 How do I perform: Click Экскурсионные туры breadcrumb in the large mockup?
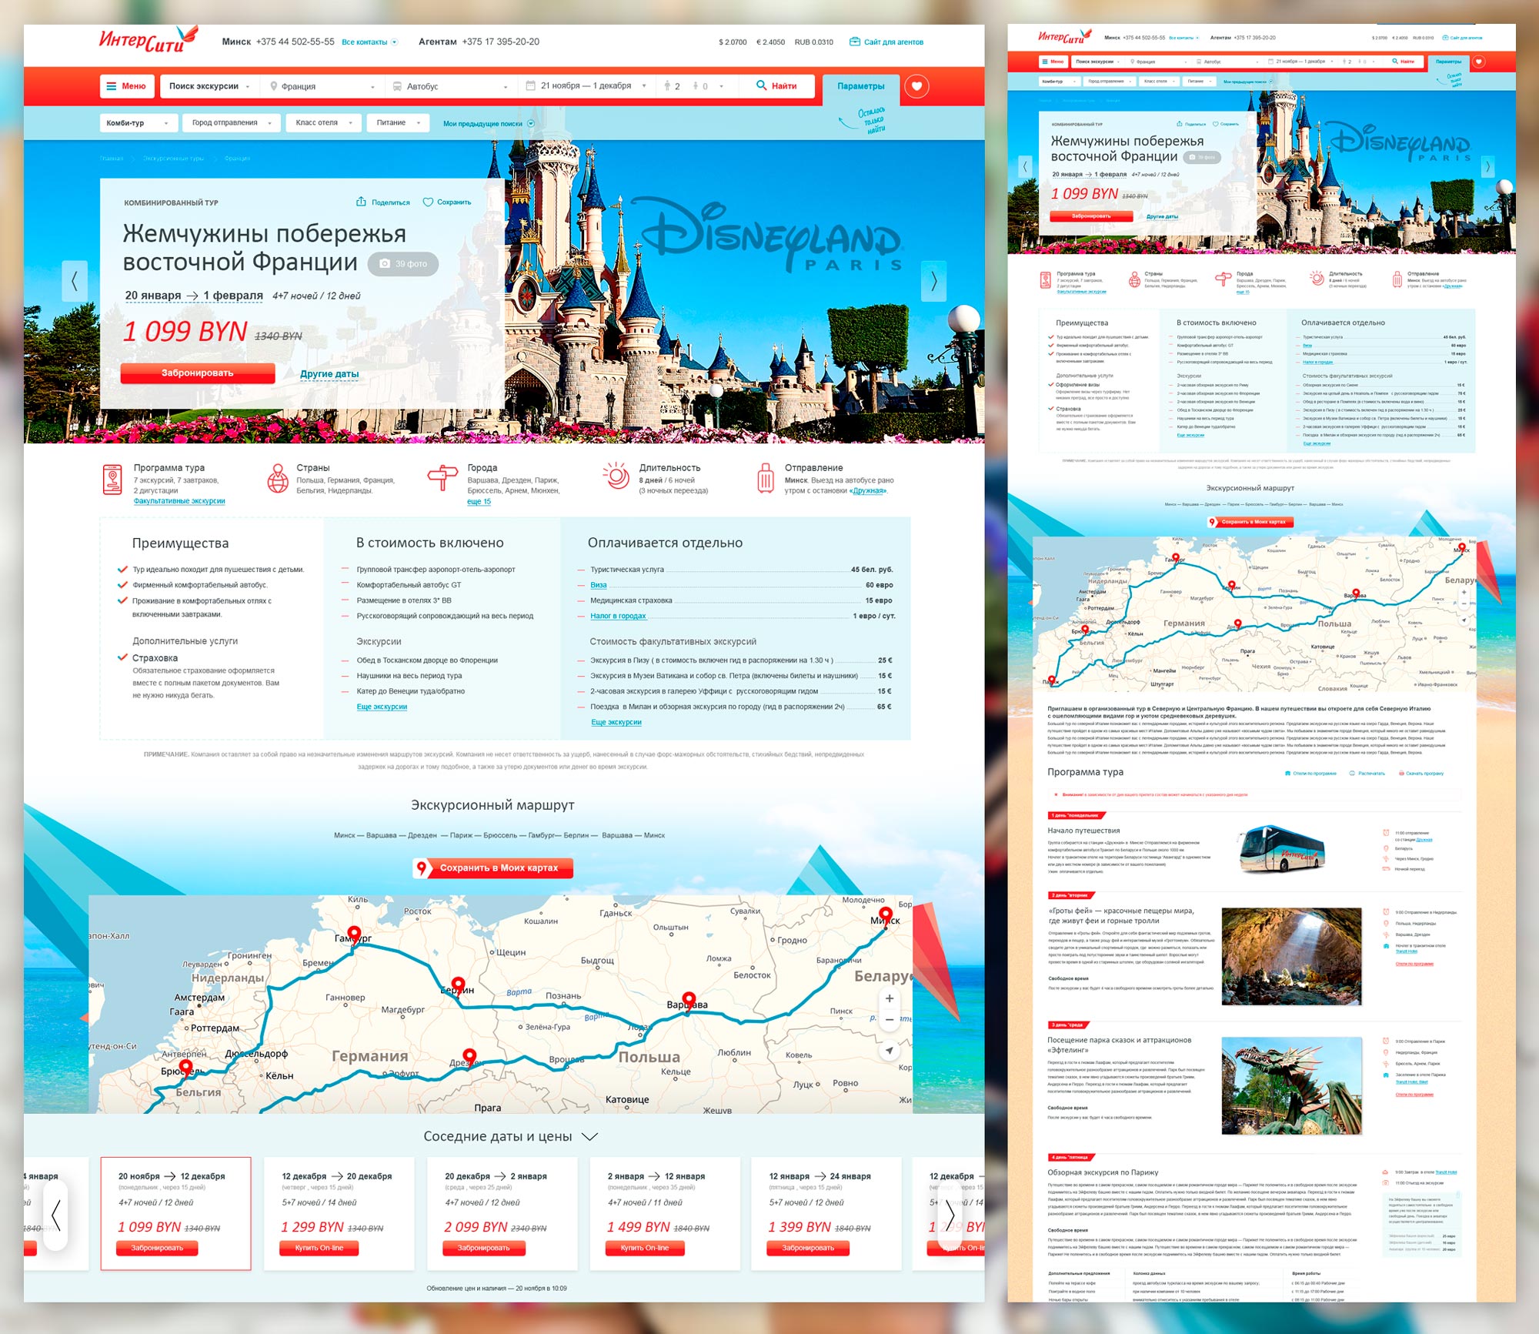[x=174, y=159]
